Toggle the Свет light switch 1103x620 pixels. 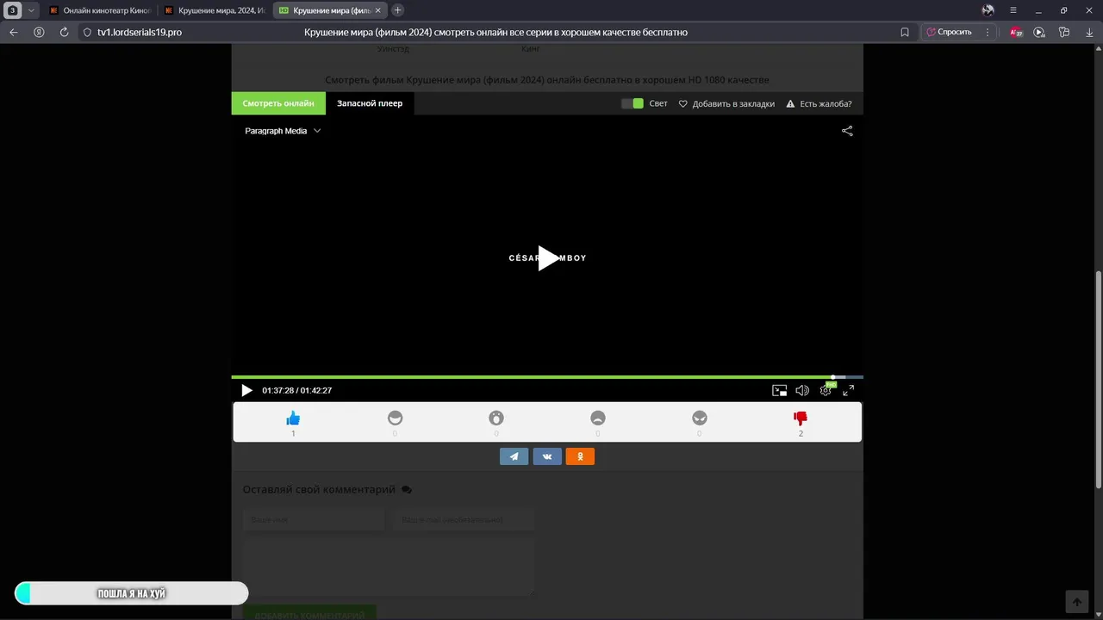click(633, 103)
